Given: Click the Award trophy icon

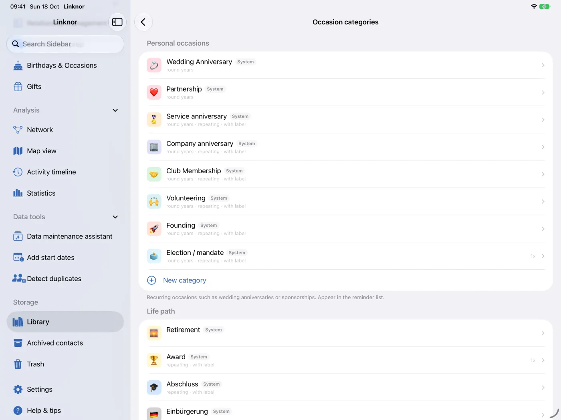Looking at the screenshot, I should pos(154,360).
